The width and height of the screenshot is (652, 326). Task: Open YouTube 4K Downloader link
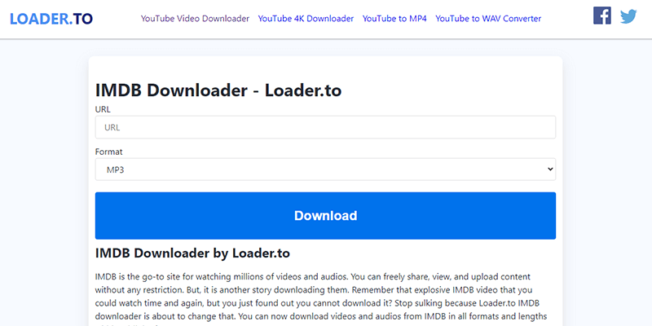click(x=306, y=19)
